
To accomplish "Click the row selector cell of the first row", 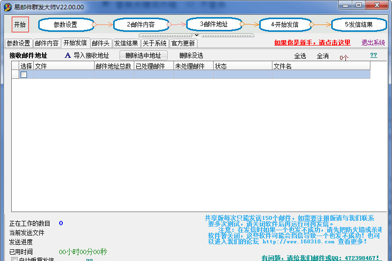I will pos(15,74).
